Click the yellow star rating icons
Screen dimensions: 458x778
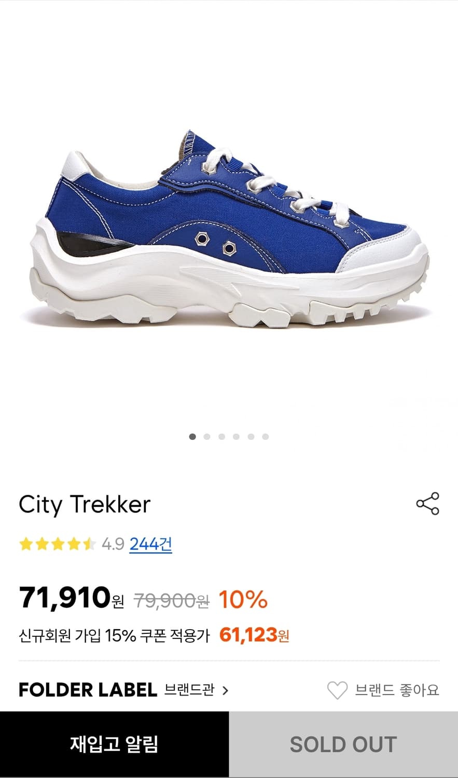(57, 544)
